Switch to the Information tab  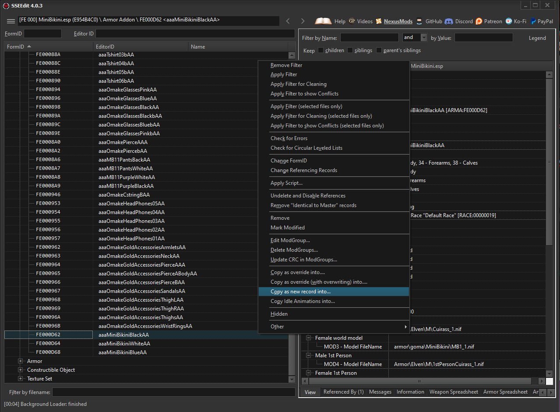pyautogui.click(x=410, y=392)
